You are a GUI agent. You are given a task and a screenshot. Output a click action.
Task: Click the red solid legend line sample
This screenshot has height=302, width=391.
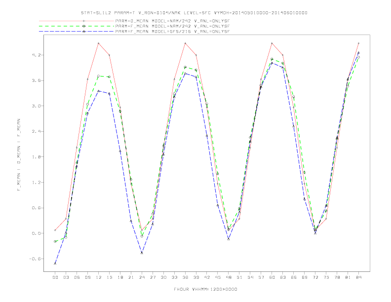(77, 21)
